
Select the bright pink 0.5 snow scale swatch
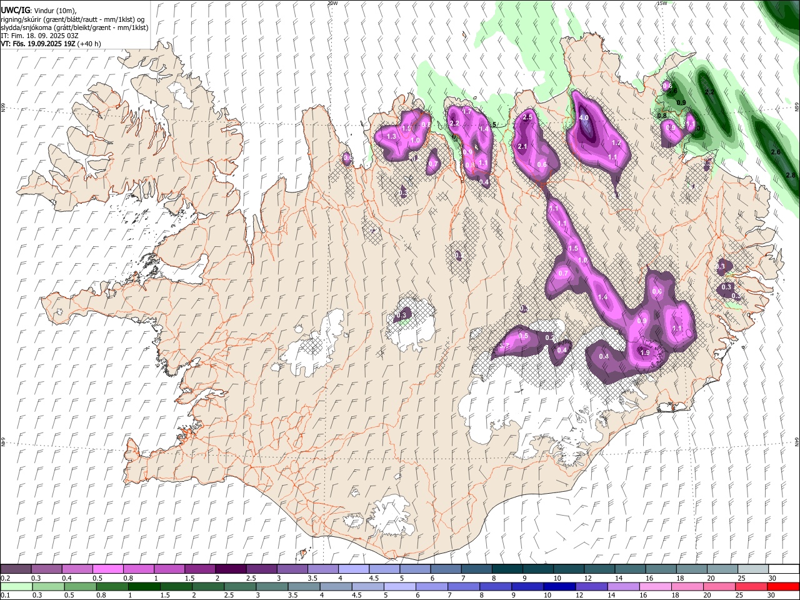(107, 569)
